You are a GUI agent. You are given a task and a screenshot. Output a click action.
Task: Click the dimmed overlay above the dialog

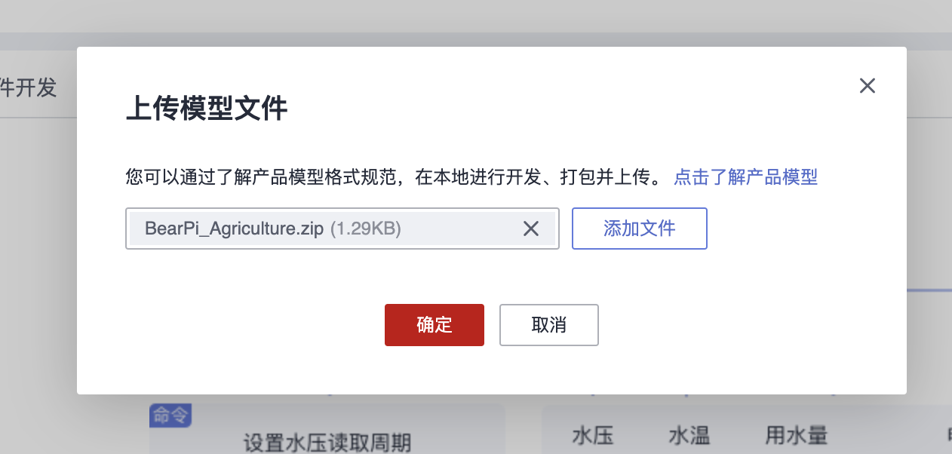click(x=475, y=19)
